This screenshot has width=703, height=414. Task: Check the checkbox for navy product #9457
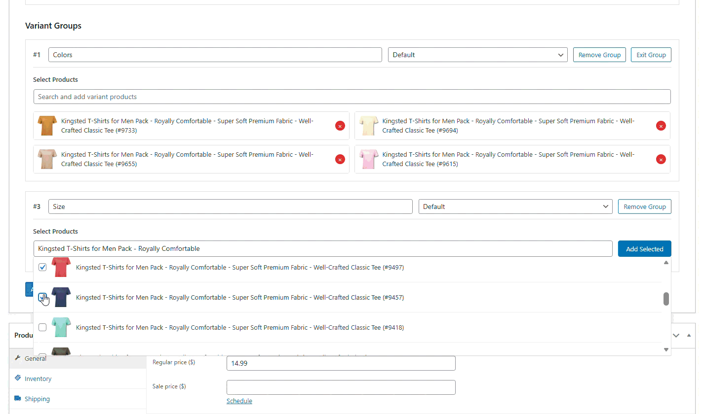pyautogui.click(x=42, y=297)
